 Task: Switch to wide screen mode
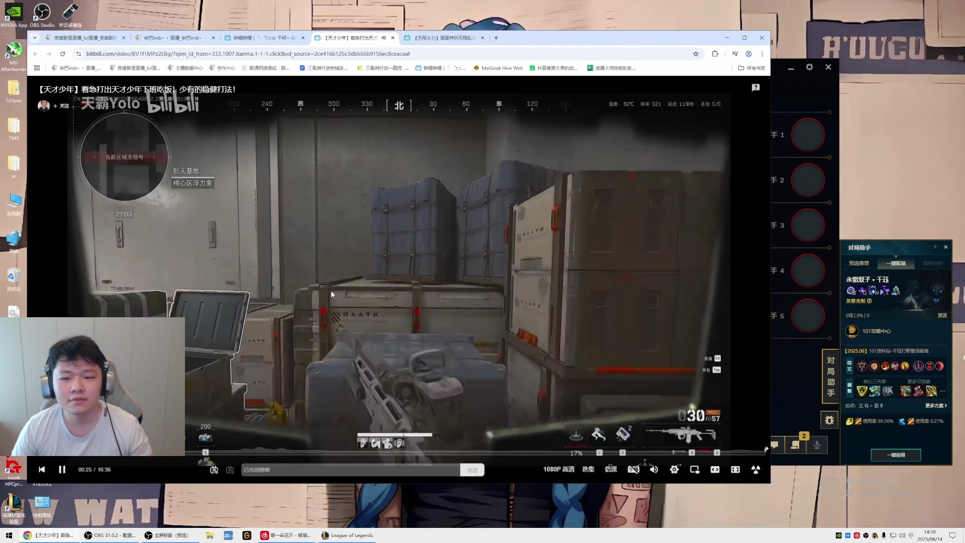(715, 470)
